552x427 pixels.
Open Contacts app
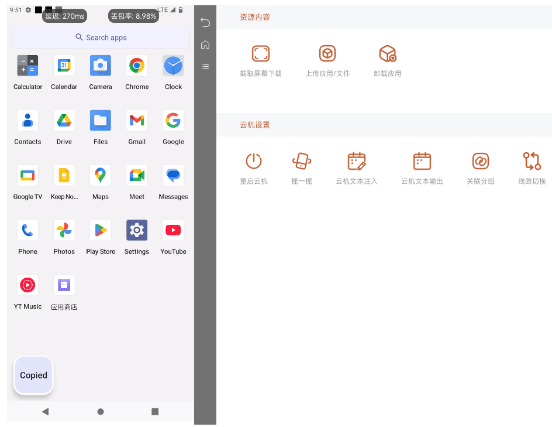28,121
